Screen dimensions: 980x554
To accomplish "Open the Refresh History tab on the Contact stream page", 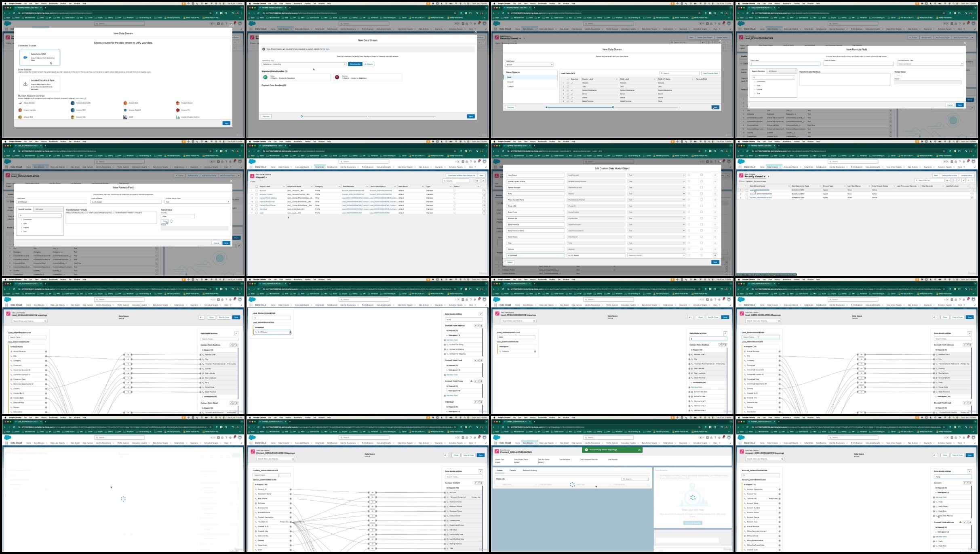I will 530,470.
